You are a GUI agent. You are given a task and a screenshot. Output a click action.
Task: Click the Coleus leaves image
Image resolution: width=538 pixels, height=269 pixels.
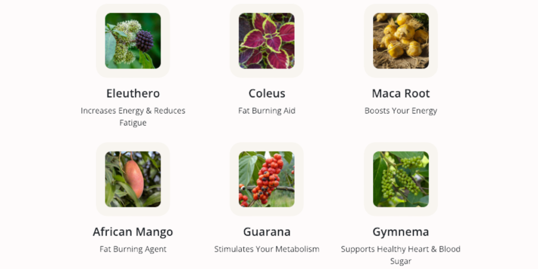click(x=266, y=41)
